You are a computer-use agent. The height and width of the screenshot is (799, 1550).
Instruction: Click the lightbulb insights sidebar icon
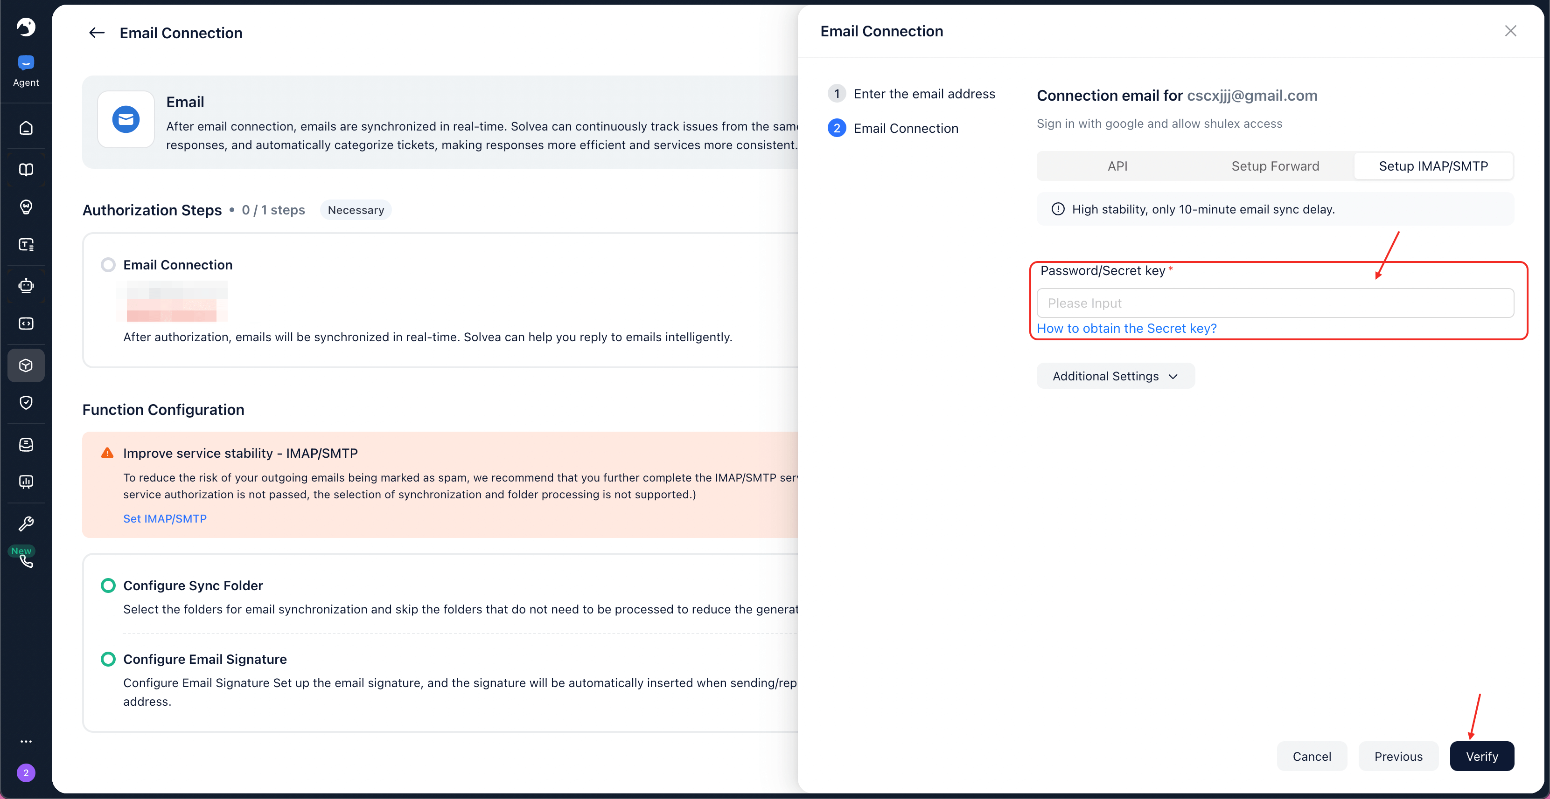[26, 207]
